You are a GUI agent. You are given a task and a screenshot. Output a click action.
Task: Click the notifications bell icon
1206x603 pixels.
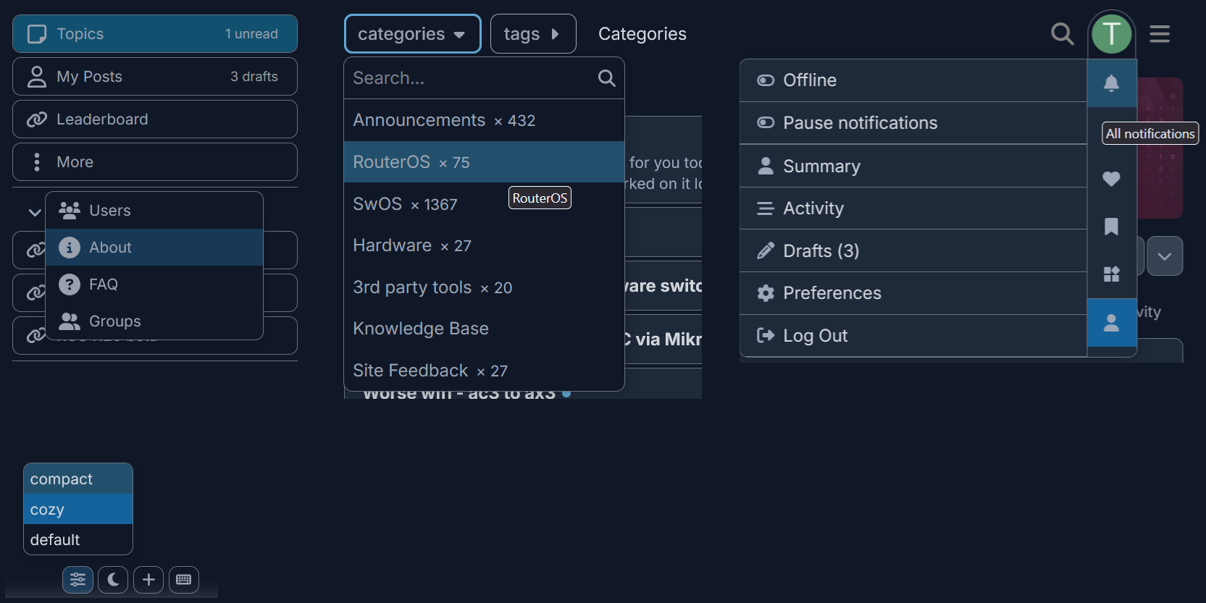pos(1111,83)
